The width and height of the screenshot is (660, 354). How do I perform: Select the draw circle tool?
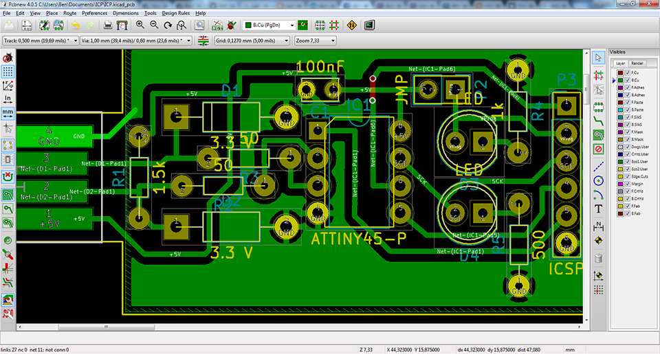[x=598, y=180]
